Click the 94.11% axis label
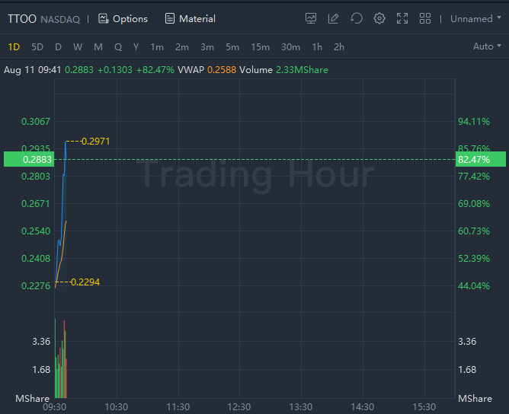The height and width of the screenshot is (414, 509). coord(474,122)
